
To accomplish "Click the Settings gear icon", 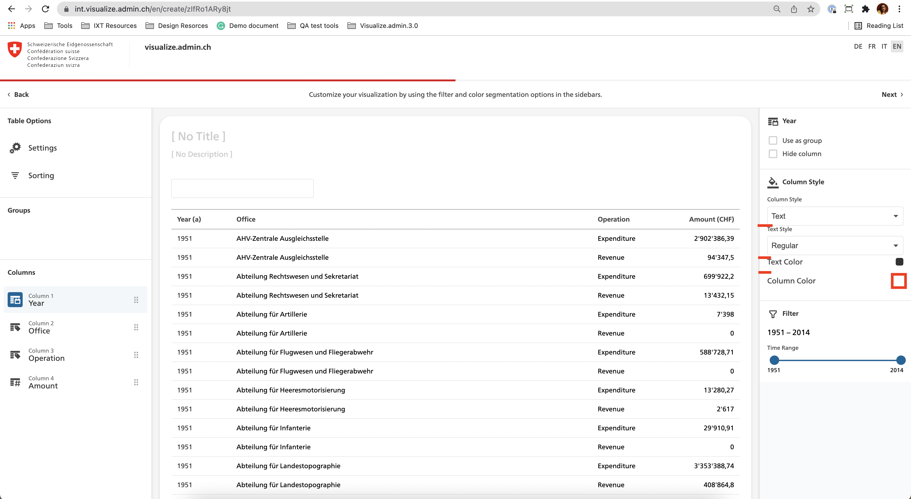I will [15, 148].
